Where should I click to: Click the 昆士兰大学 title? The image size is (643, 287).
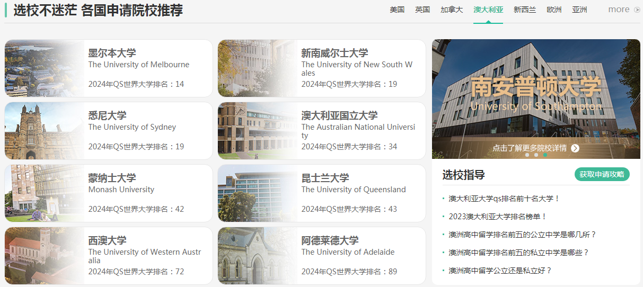(x=325, y=178)
